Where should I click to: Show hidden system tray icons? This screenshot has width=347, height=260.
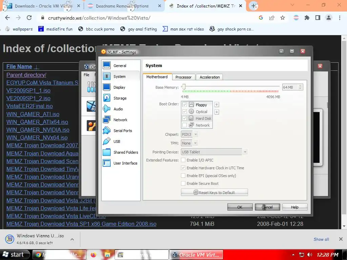coord(293,255)
